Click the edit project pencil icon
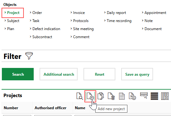171x116 pixels. point(101,96)
